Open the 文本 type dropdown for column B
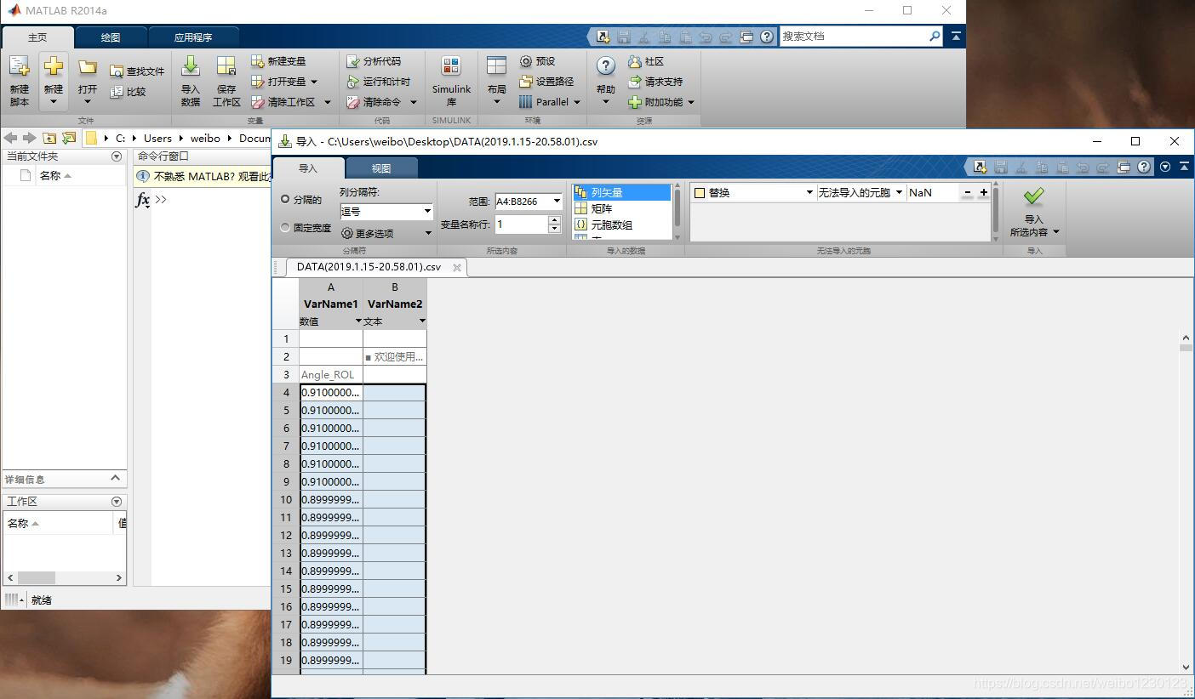Screen dimensions: 1195x699 click(421, 321)
